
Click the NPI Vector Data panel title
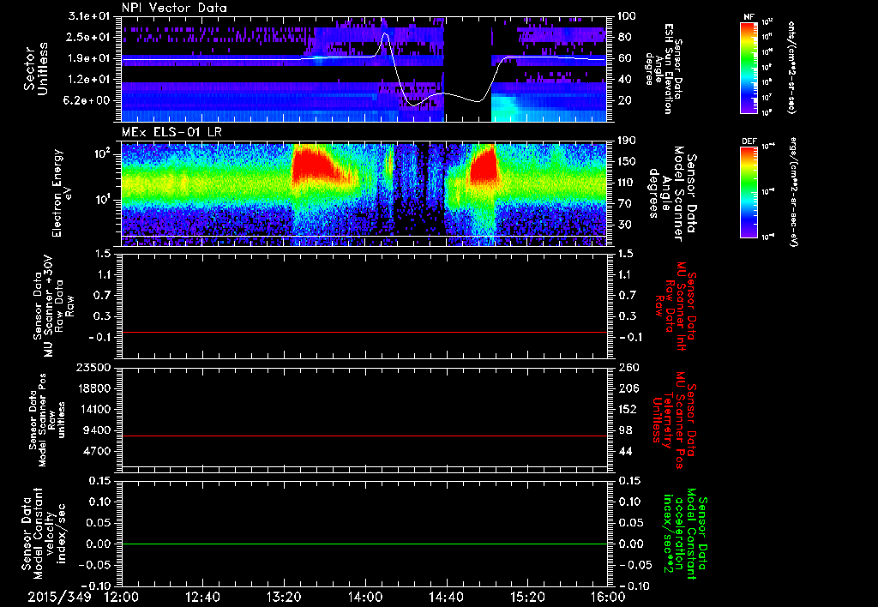(x=174, y=8)
